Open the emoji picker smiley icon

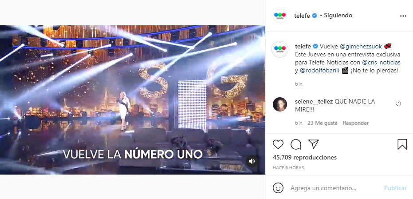click(x=278, y=188)
